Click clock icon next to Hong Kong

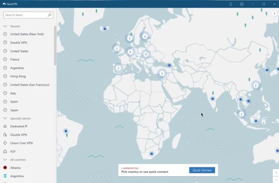point(5,76)
